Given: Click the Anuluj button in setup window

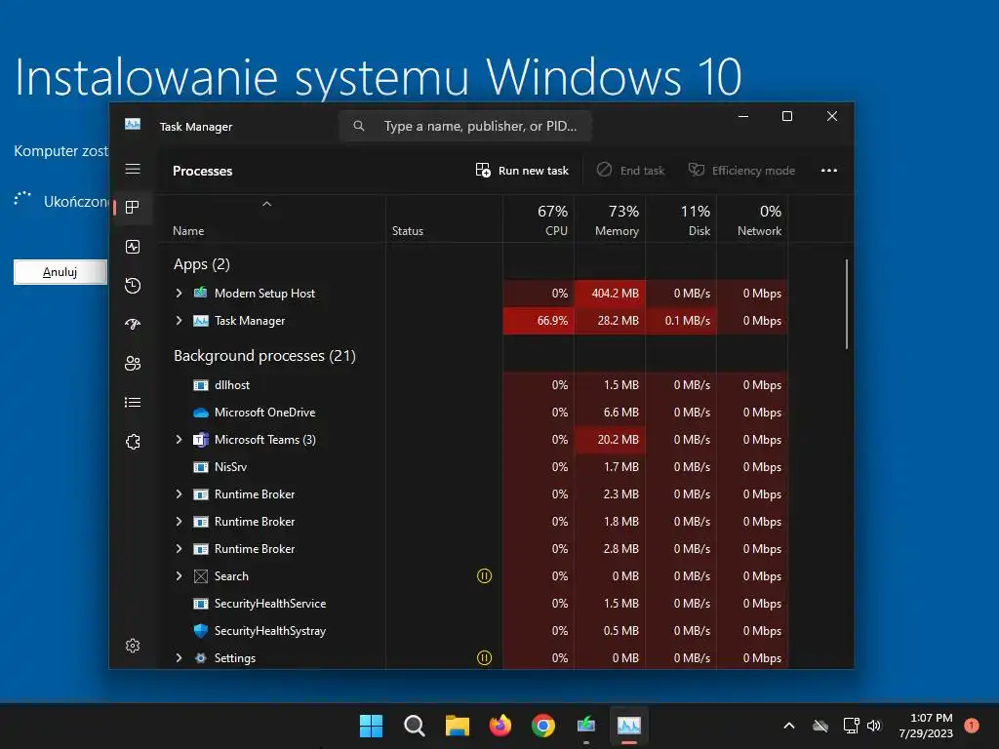Looking at the screenshot, I should click(x=60, y=272).
